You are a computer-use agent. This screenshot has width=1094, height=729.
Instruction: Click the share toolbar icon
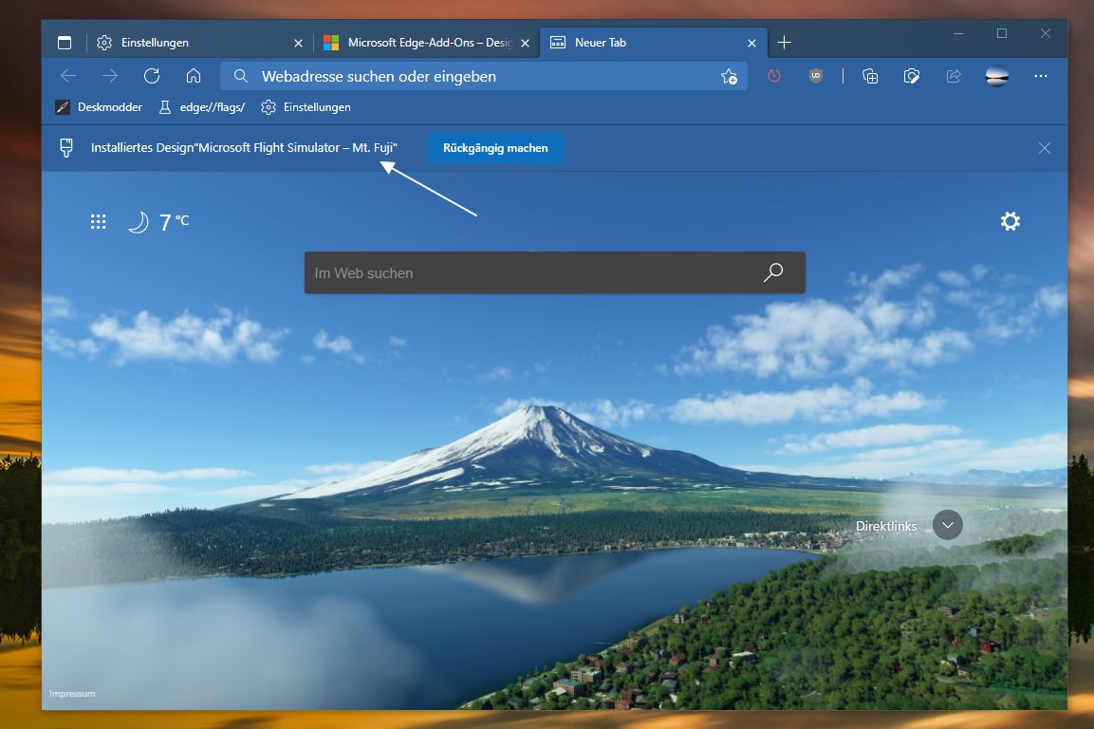tap(953, 76)
